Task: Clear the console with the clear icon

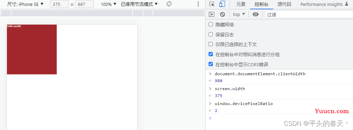Action: [222, 15]
